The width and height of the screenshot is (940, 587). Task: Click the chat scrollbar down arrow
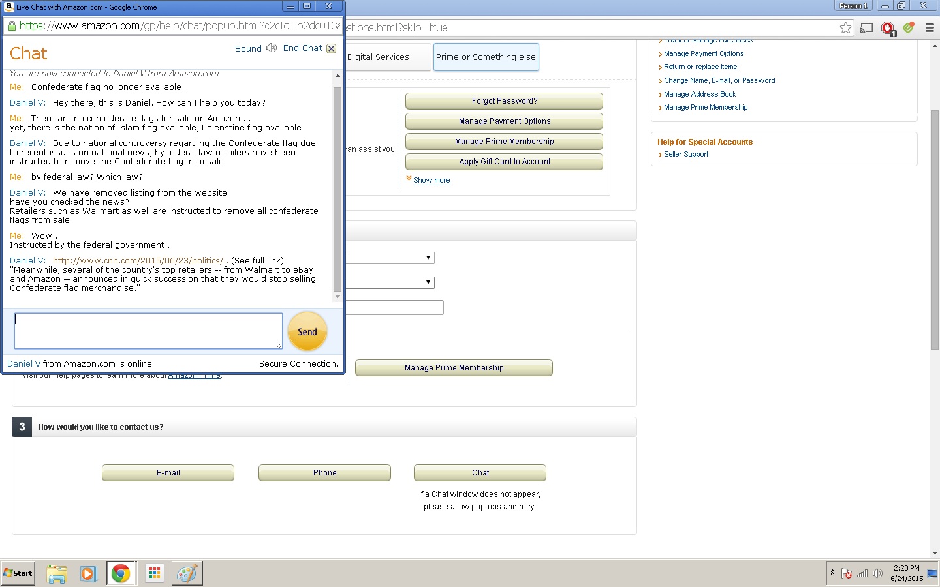tap(337, 297)
